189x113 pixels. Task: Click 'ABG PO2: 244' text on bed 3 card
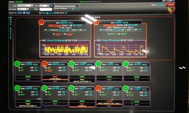coord(78,82)
